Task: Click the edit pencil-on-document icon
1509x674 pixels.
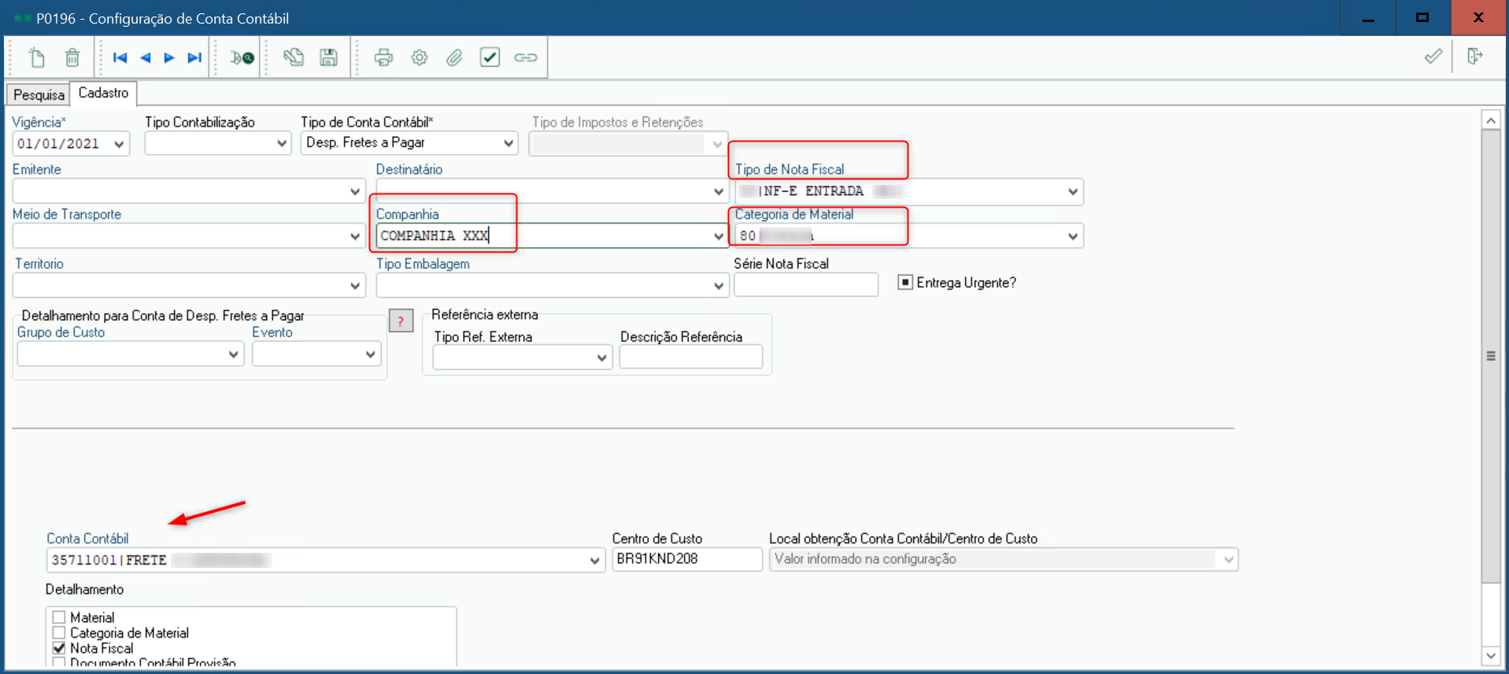Action: (294, 57)
